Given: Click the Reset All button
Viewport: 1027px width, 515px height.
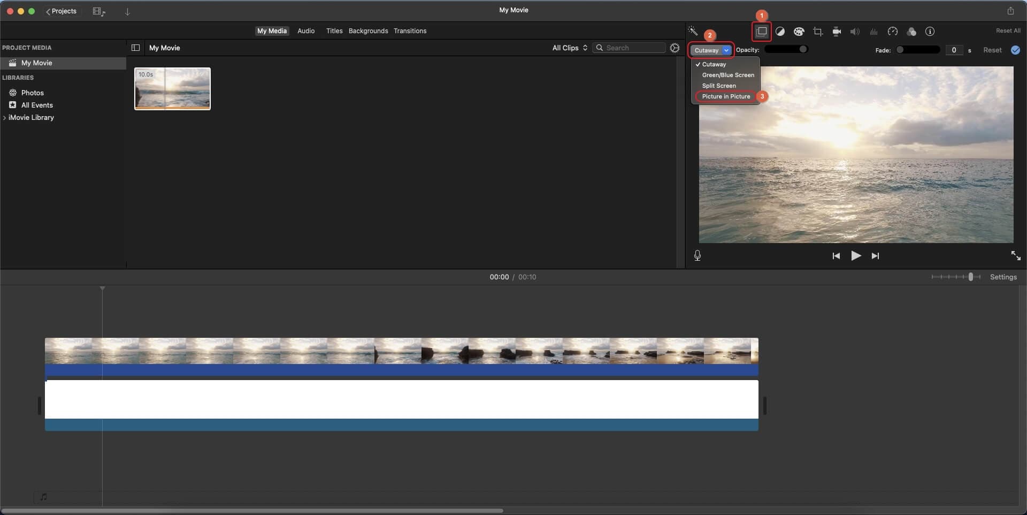Looking at the screenshot, I should pyautogui.click(x=1008, y=31).
